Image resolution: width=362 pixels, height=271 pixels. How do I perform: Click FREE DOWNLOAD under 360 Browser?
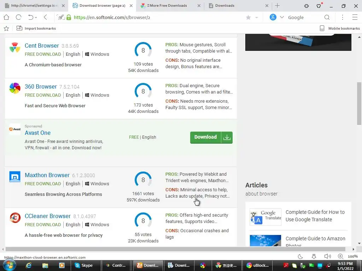click(43, 95)
